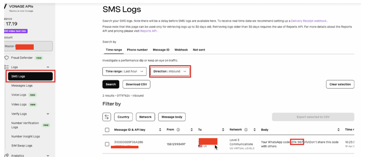Click the info icon beside From column
The height and width of the screenshot is (157, 372).
[x=178, y=130]
